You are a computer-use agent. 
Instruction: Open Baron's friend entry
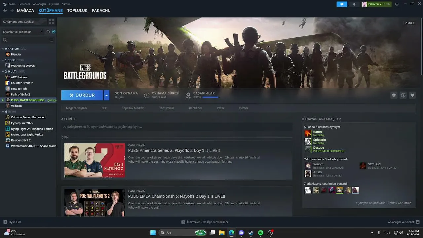click(x=317, y=133)
